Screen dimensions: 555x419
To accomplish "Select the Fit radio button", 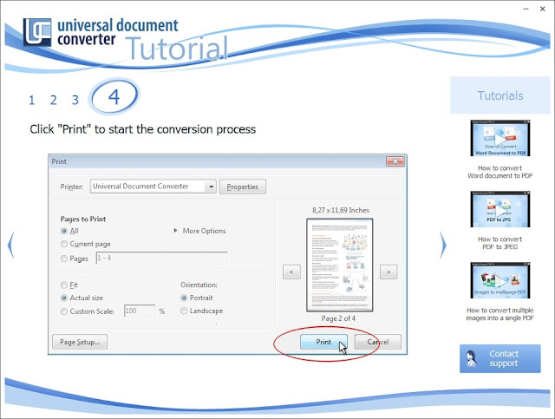I will point(64,285).
